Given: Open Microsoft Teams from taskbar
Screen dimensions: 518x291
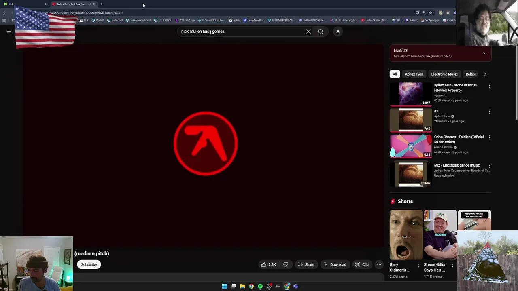Looking at the screenshot, I should pyautogui.click(x=296, y=286).
